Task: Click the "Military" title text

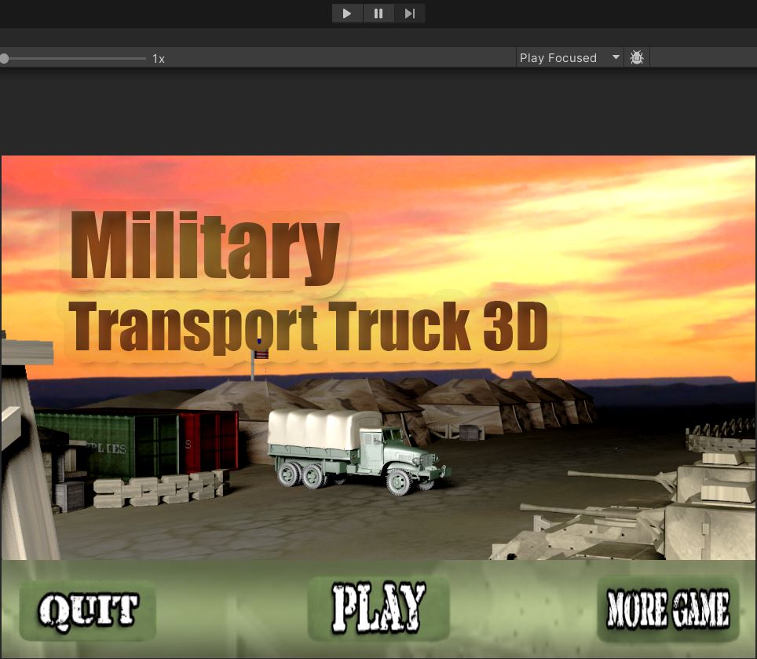Action: tap(205, 249)
